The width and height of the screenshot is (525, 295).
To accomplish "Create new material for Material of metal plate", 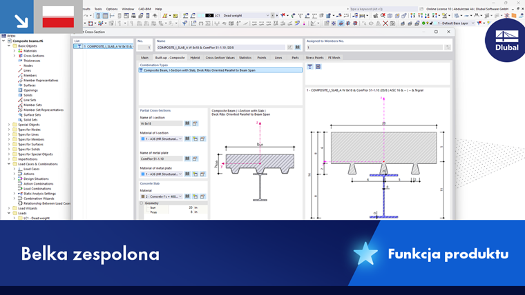I will click(195, 174).
